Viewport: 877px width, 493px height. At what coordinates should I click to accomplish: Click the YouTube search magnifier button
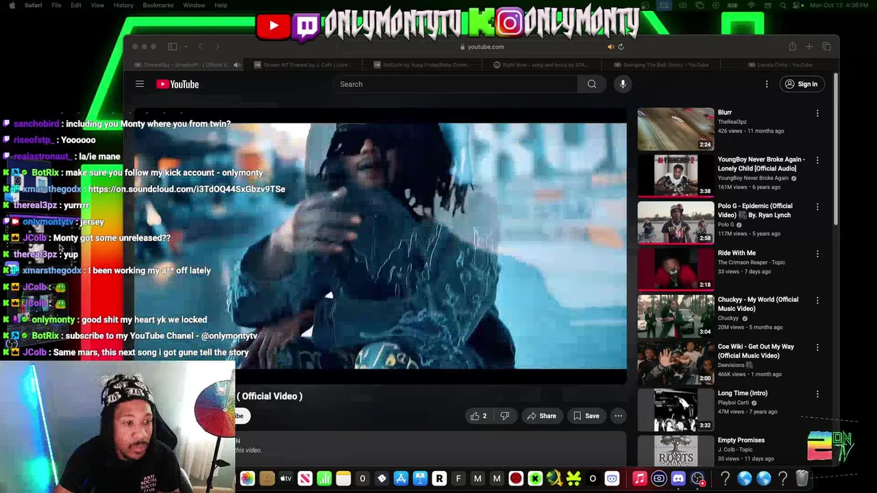[x=592, y=84]
